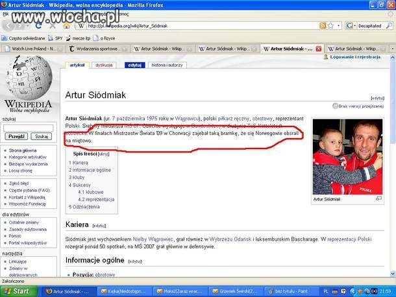The height and width of the screenshot is (297, 396).
Task: Close the active Artur Siódmiak tab
Action: (x=319, y=49)
